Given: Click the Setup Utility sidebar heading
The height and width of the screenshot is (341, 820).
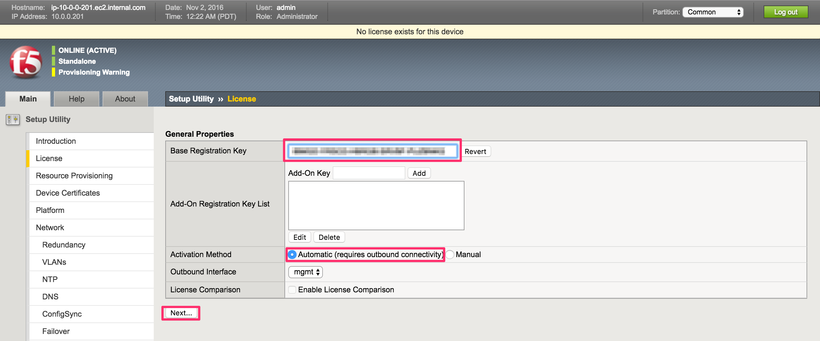Looking at the screenshot, I should point(48,119).
